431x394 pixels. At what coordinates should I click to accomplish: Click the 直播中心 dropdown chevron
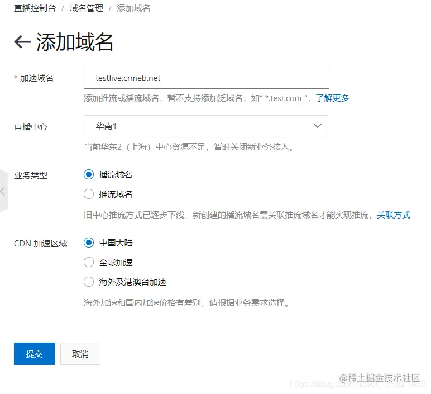coord(318,126)
